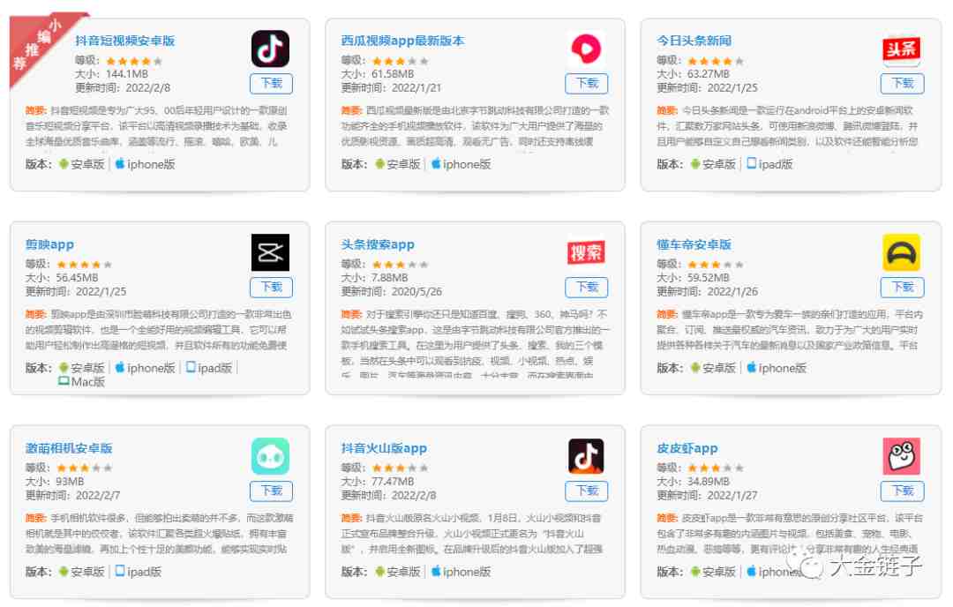Click the Pipixia pink shrimp icon
The width and height of the screenshot is (953, 607).
[x=901, y=456]
